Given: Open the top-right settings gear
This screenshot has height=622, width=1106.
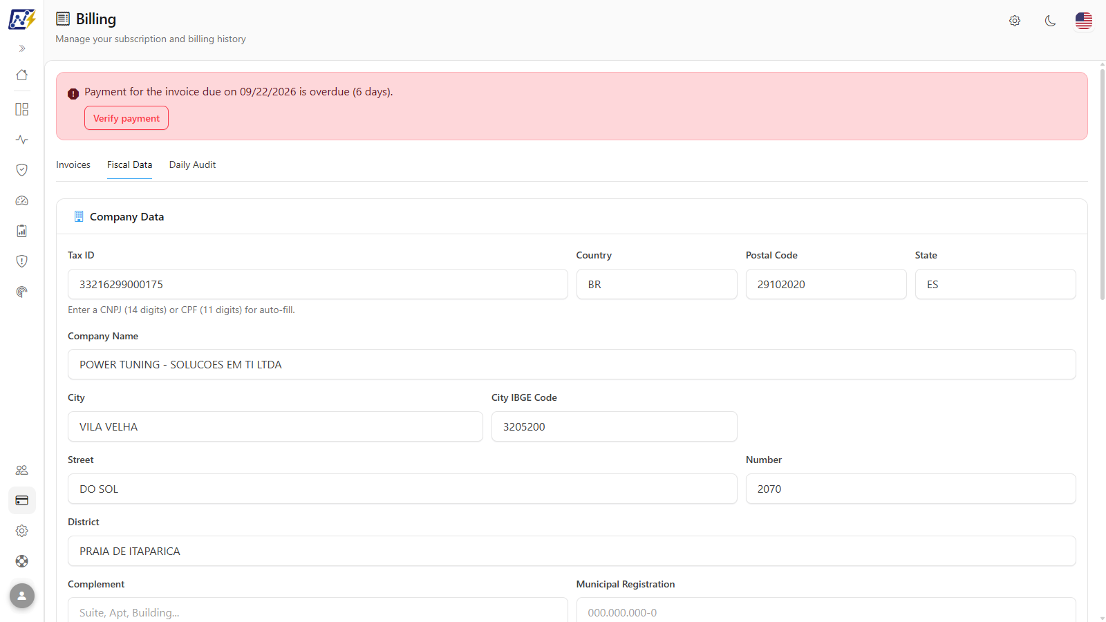Looking at the screenshot, I should tap(1015, 21).
